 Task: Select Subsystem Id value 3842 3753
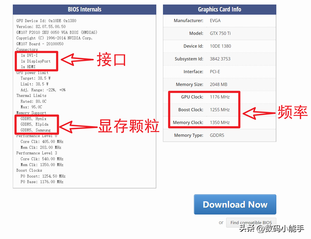[x=220, y=59]
